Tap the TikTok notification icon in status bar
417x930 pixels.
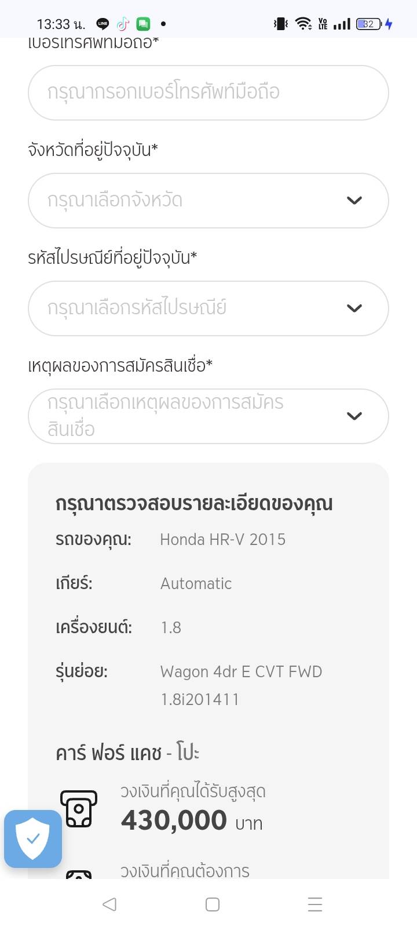pyautogui.click(x=123, y=24)
